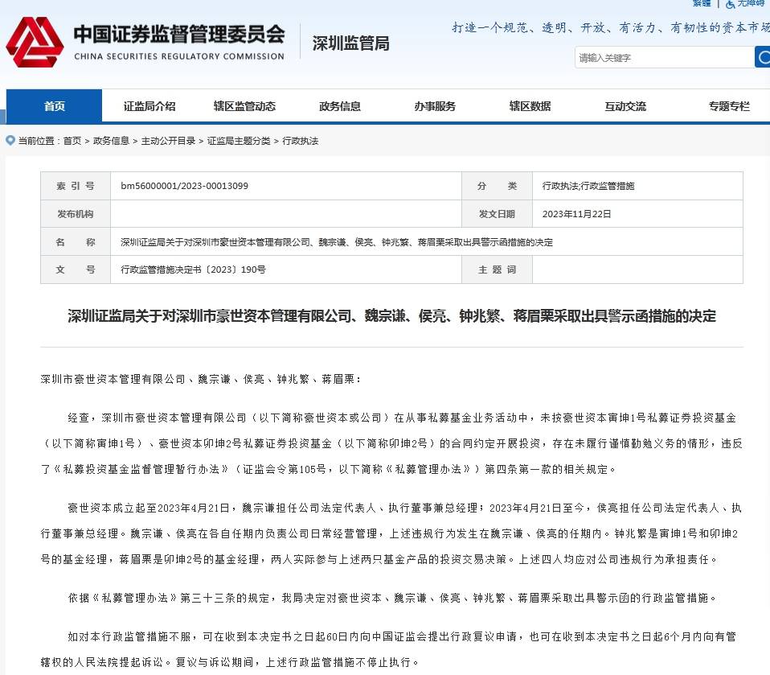Select 辖区监管动态 in navigation bar
The height and width of the screenshot is (675, 770).
click(244, 106)
